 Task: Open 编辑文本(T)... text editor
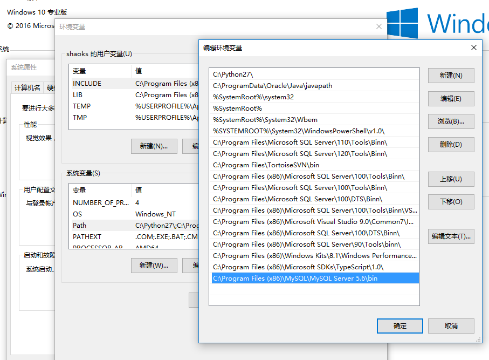point(451,236)
